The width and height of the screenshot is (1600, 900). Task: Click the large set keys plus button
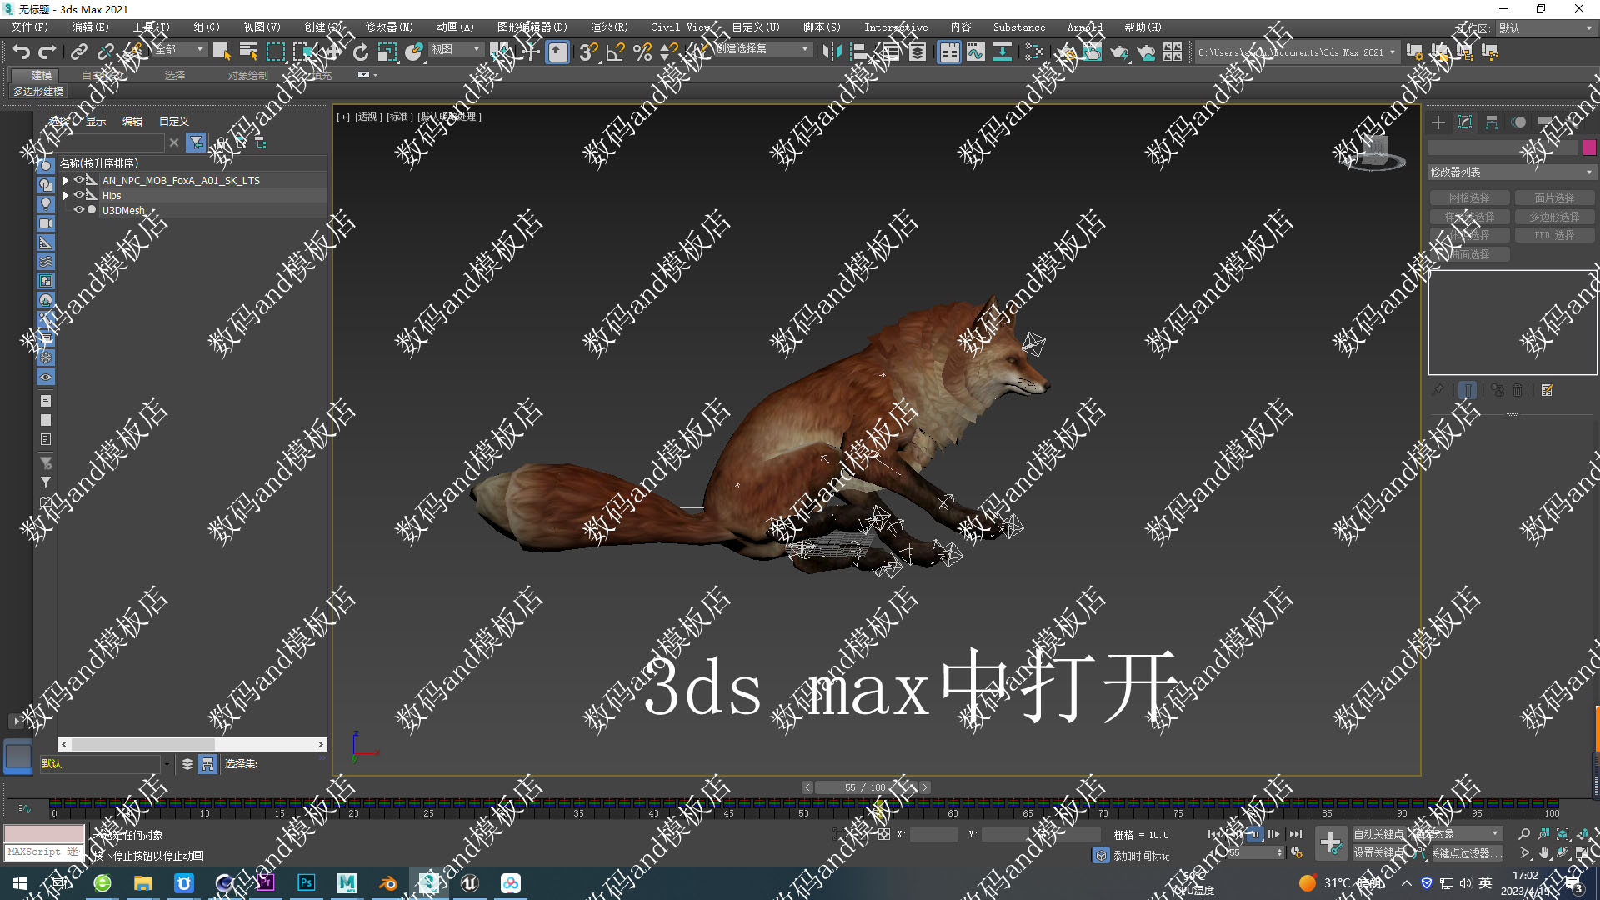[1331, 843]
